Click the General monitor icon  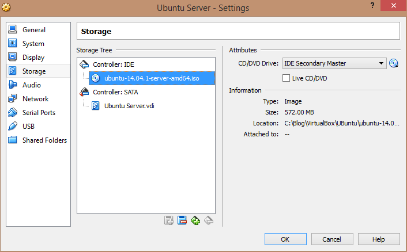coord(13,29)
